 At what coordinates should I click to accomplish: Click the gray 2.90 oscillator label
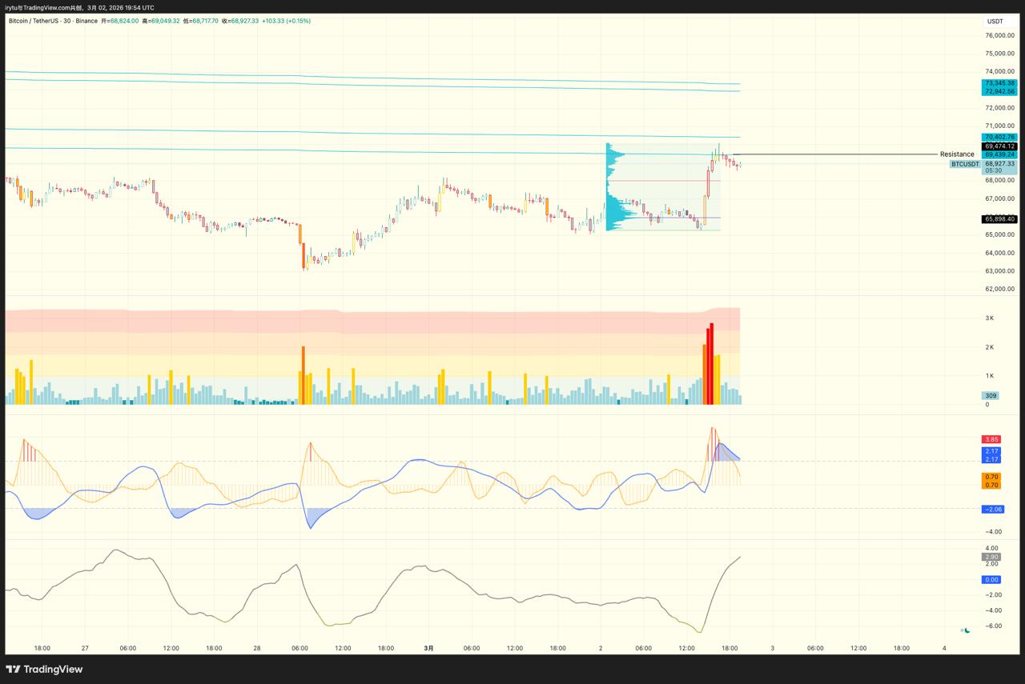[x=991, y=557]
